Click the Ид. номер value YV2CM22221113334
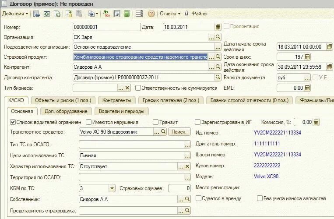Viewport: 334px width, 219px height. point(278,133)
